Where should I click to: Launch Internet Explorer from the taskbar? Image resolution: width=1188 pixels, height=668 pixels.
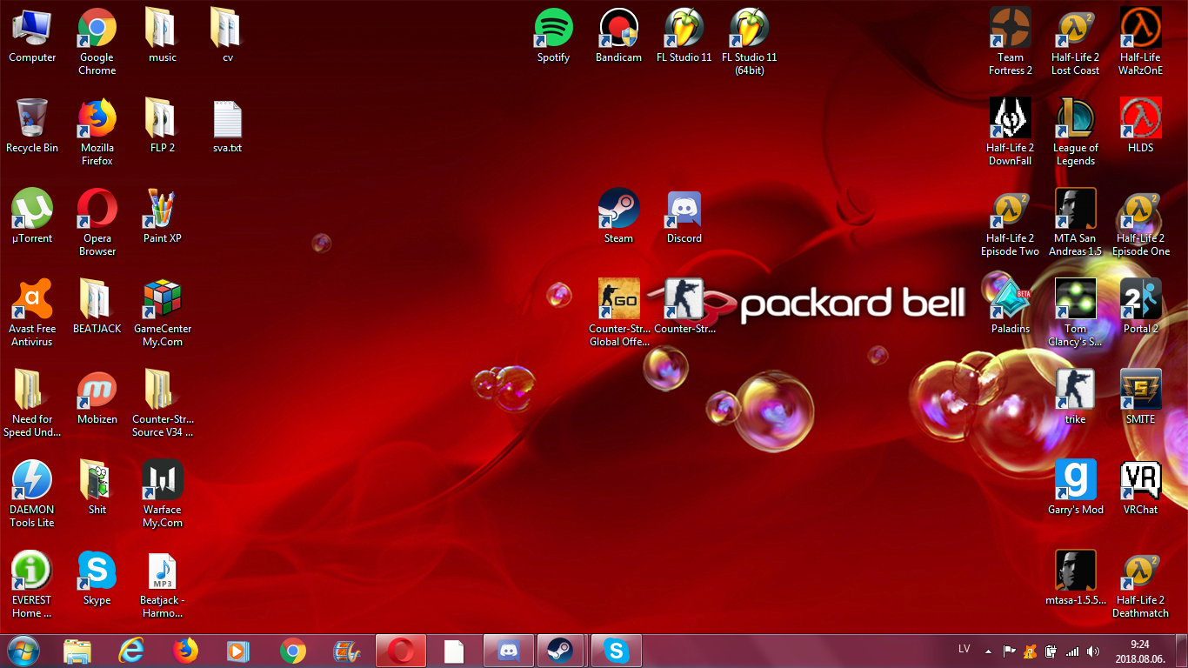pyautogui.click(x=131, y=651)
